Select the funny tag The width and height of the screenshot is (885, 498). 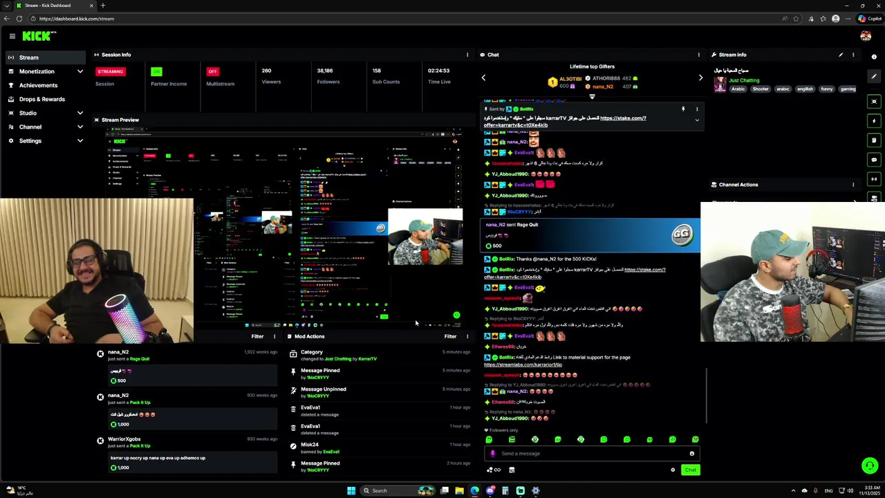coord(826,89)
